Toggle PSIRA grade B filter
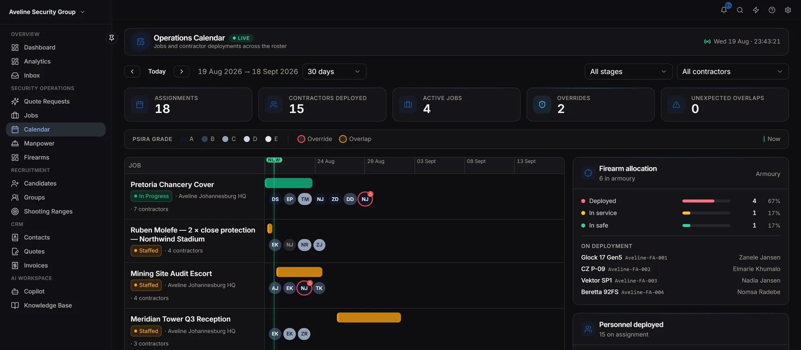This screenshot has width=801, height=350. tap(208, 139)
